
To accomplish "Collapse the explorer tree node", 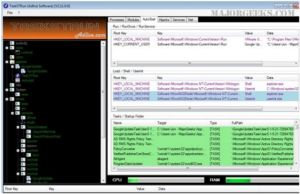I will pos(7,62).
